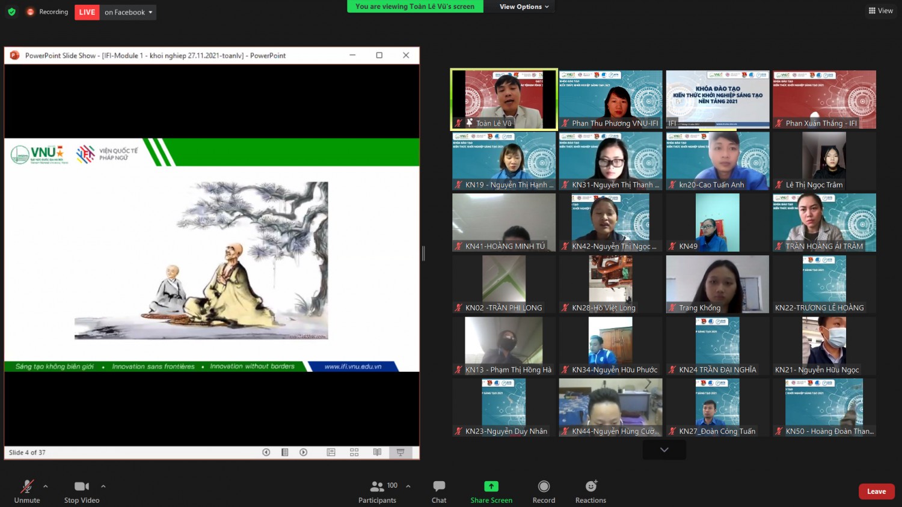Switch PowerPoint to Normal view

[x=331, y=452]
